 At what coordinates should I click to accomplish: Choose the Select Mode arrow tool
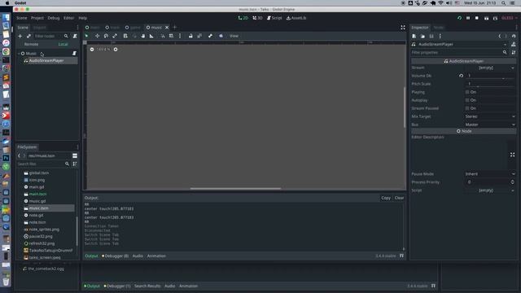pos(87,36)
